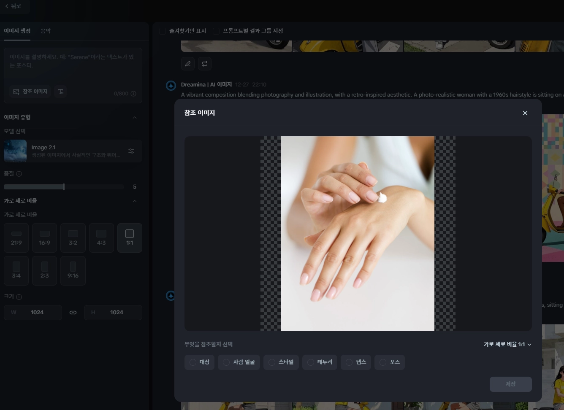Screen dimensions: 564x410
Task: Click the 저장 button
Action: click(x=510, y=384)
